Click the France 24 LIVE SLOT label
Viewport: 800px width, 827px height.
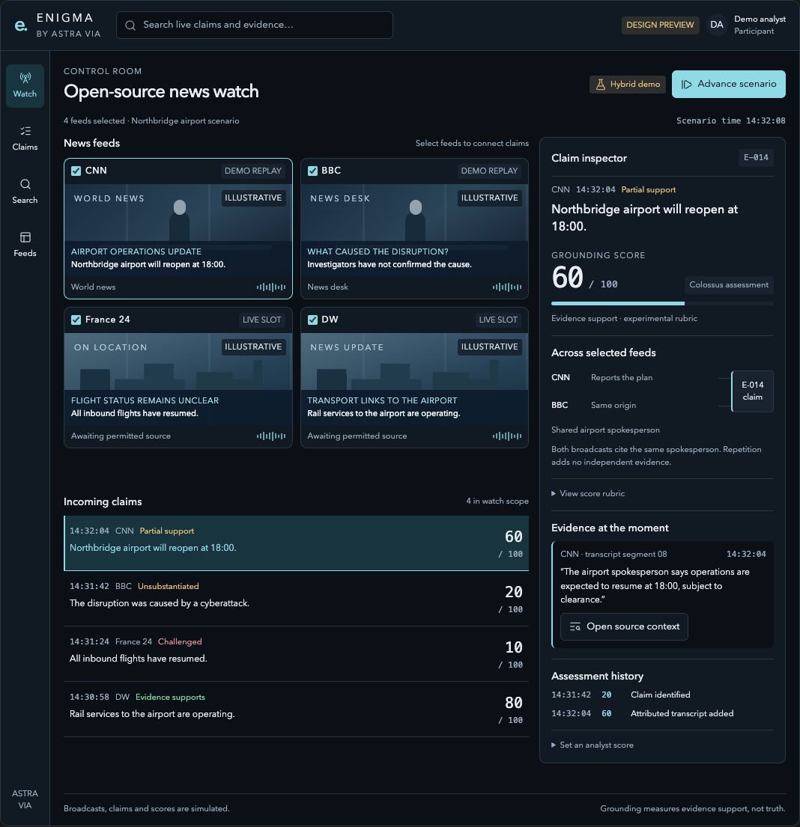pos(262,320)
